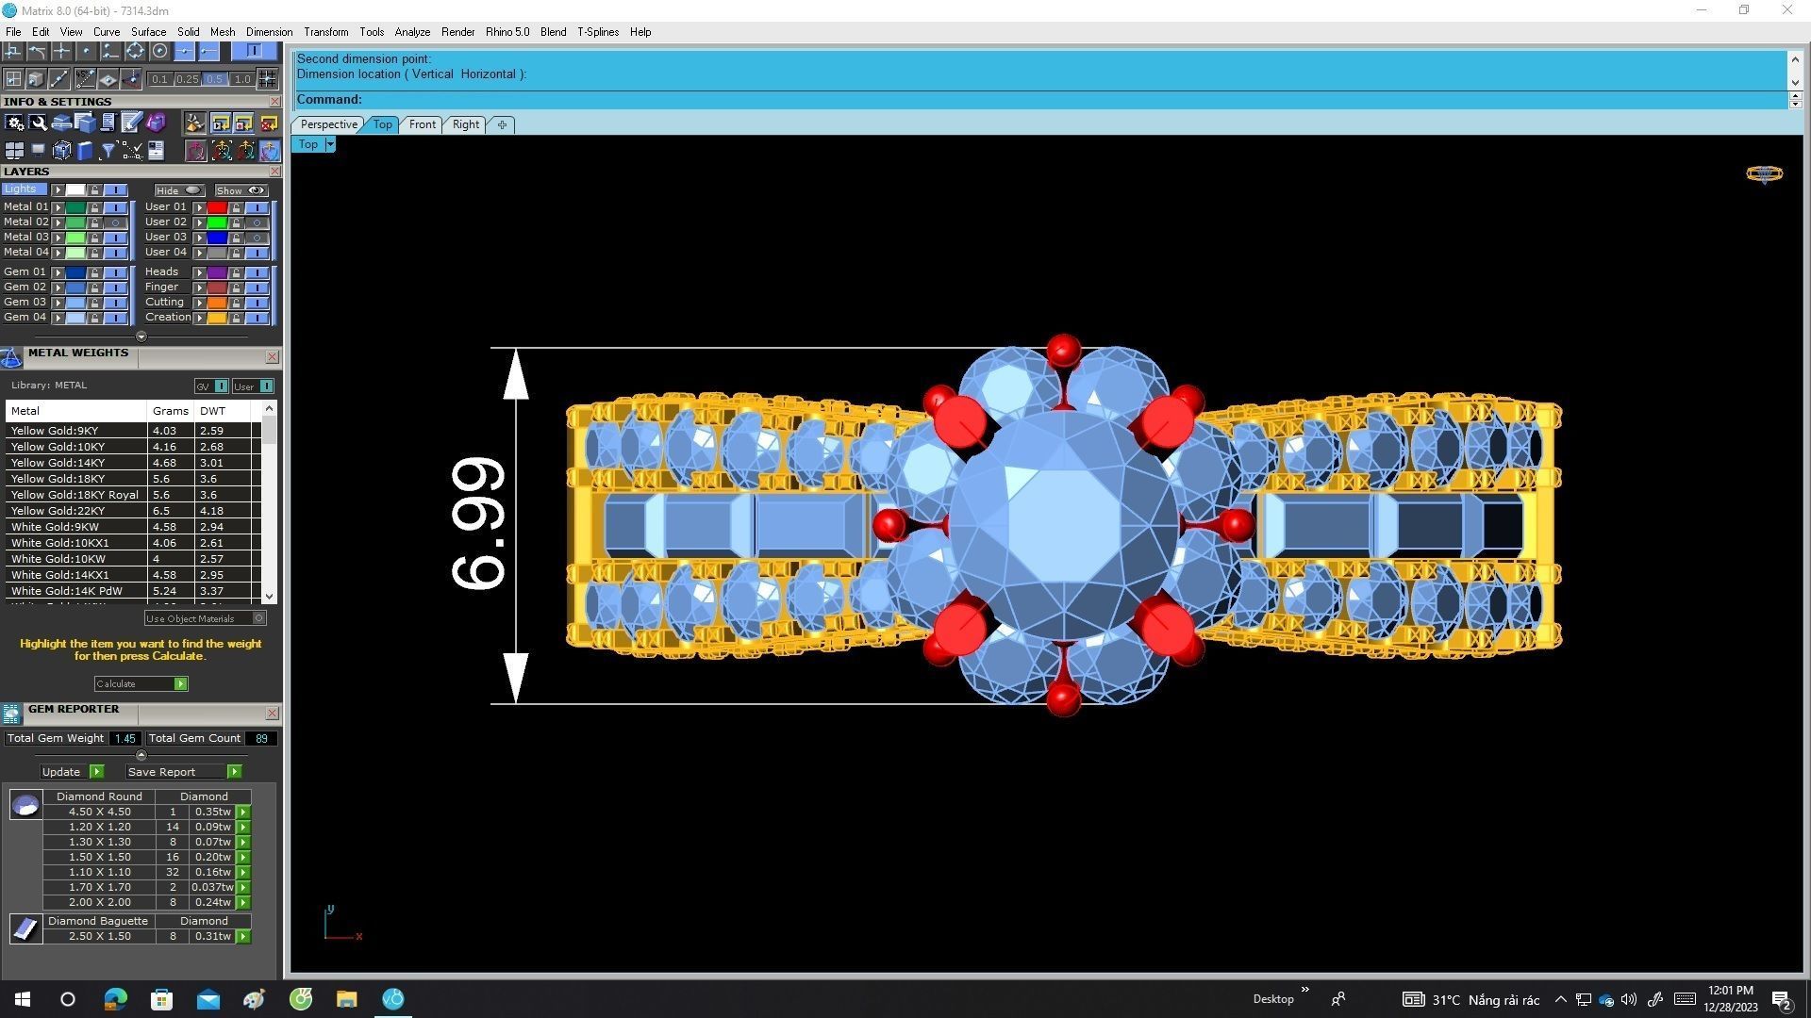Viewport: 1811px width, 1018px height.
Task: Click the grid snap icon beside 1.0
Action: point(267,79)
